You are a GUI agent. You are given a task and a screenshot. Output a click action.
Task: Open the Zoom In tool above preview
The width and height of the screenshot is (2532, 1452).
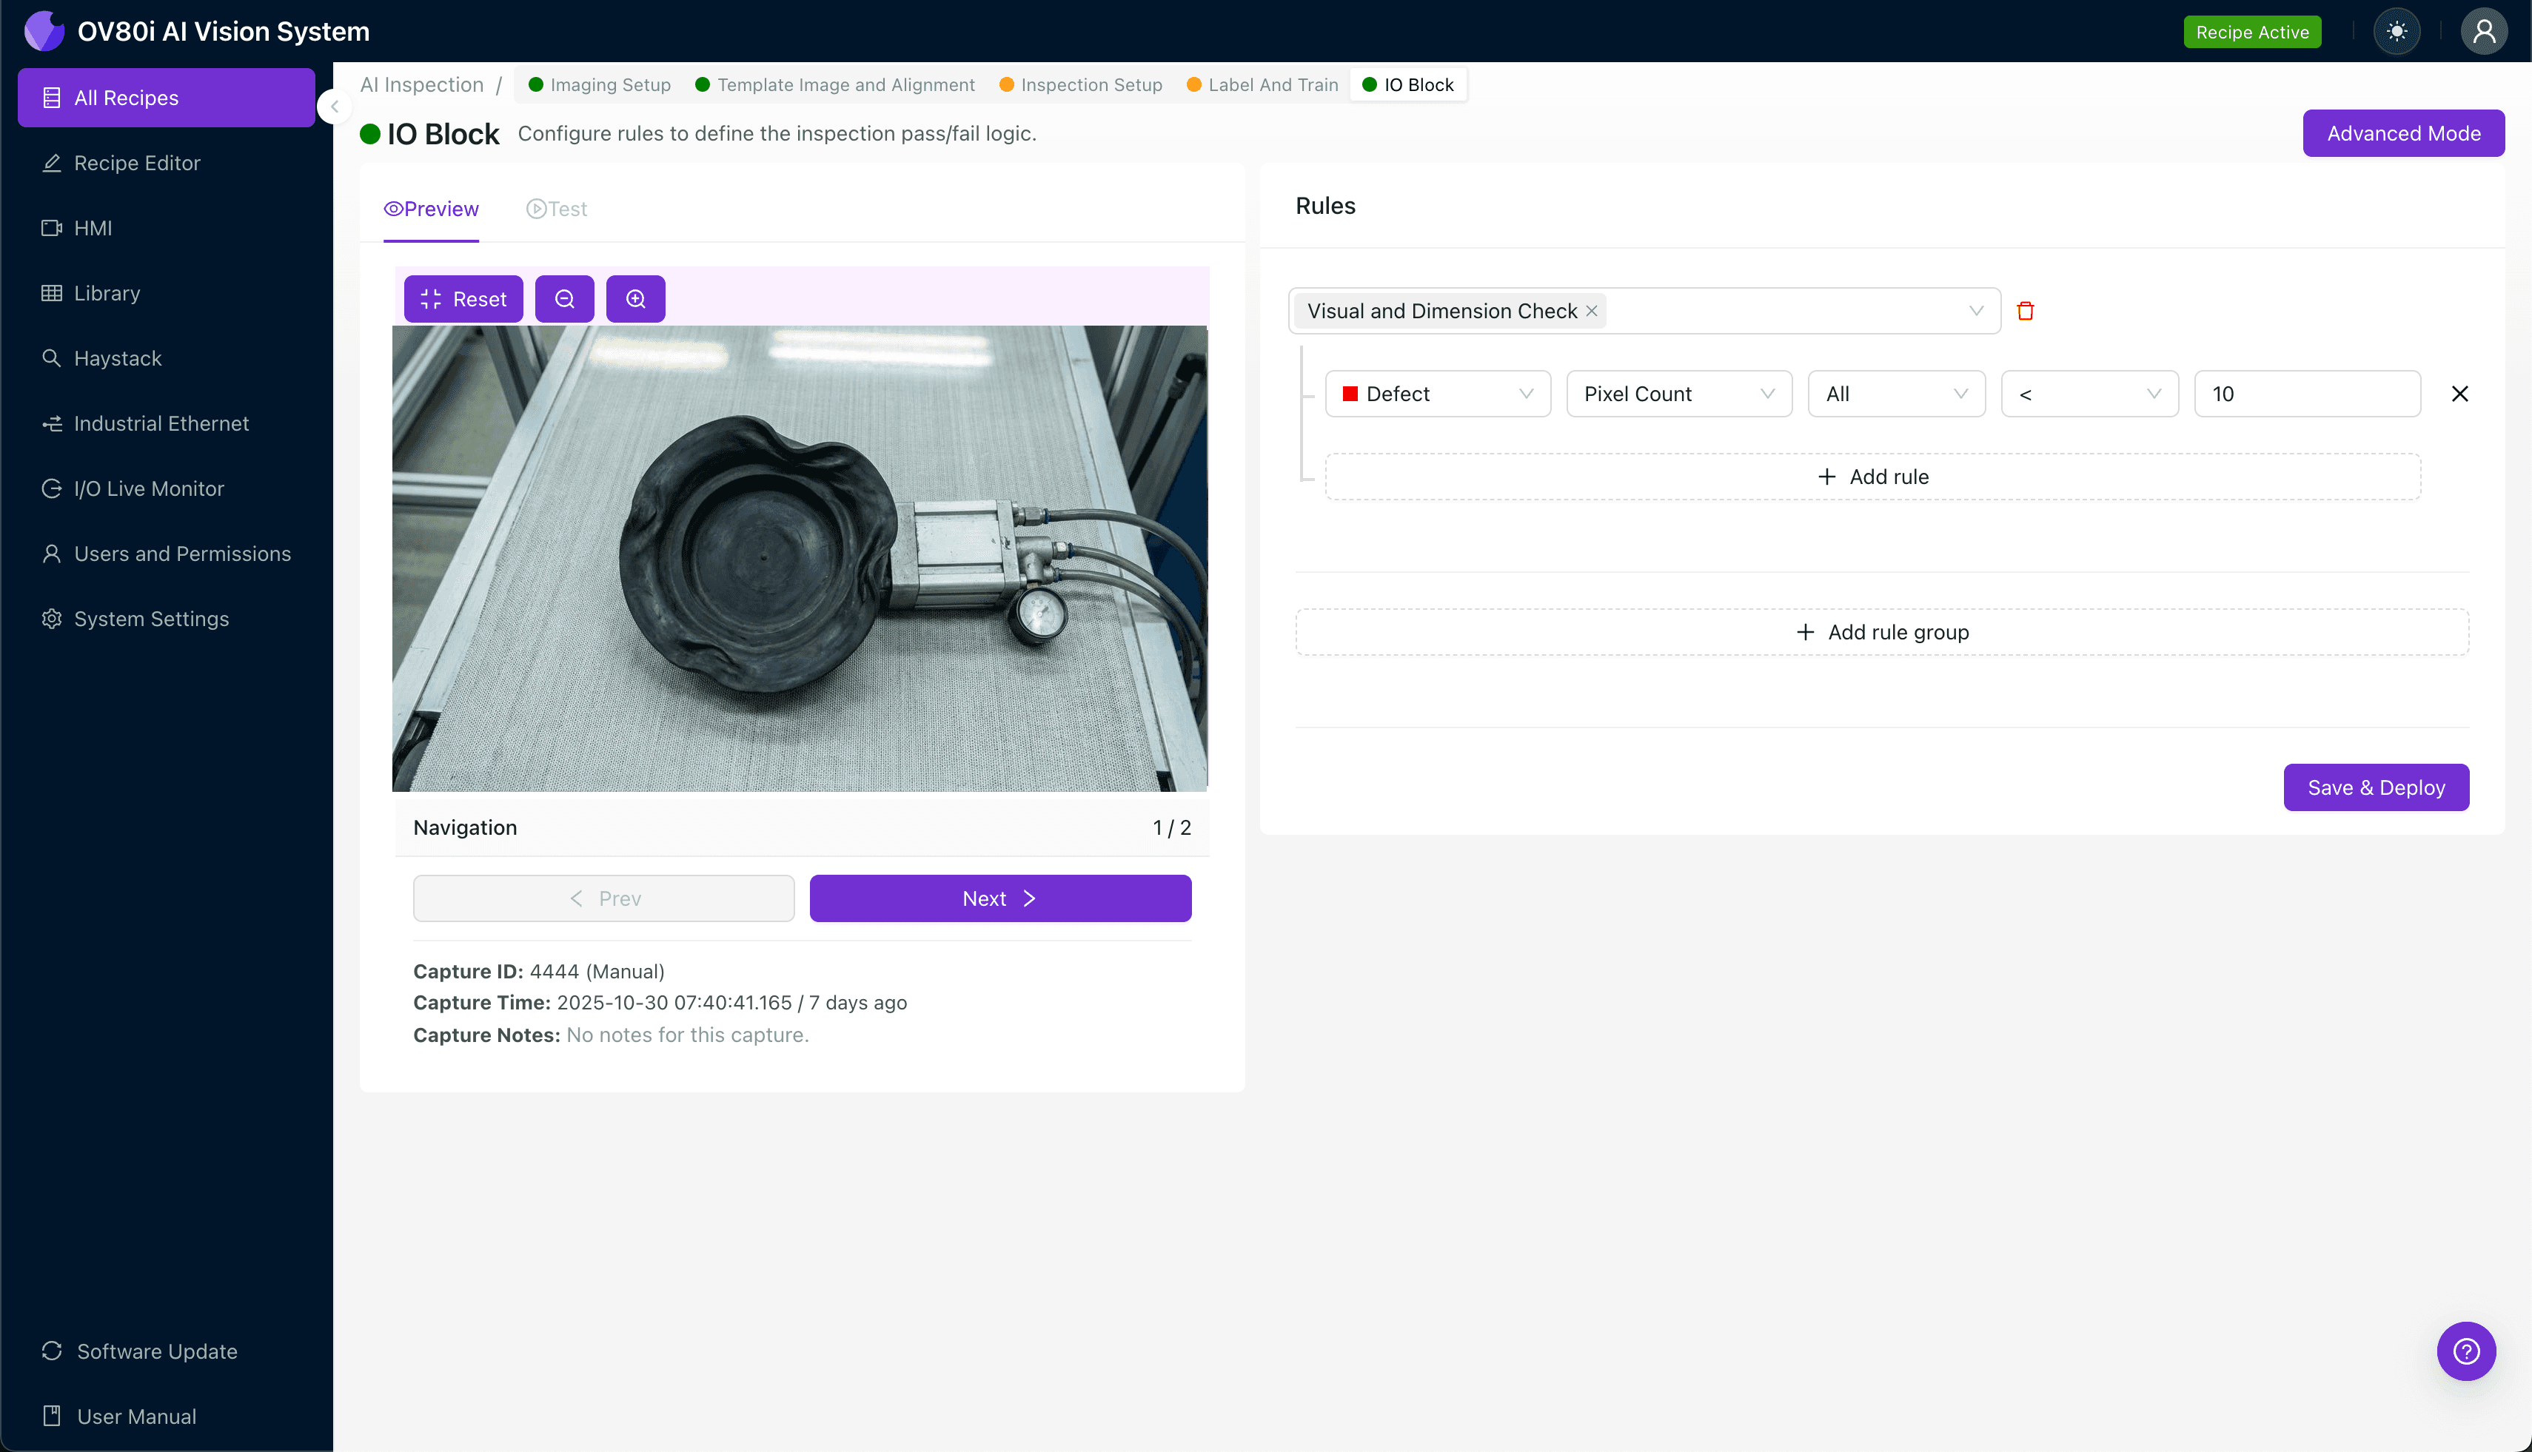pyautogui.click(x=635, y=298)
